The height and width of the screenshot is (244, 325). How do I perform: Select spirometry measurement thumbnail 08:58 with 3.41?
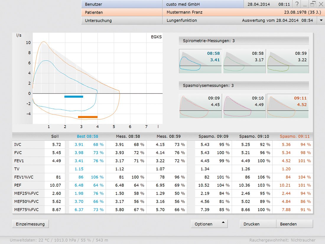(x=200, y=61)
